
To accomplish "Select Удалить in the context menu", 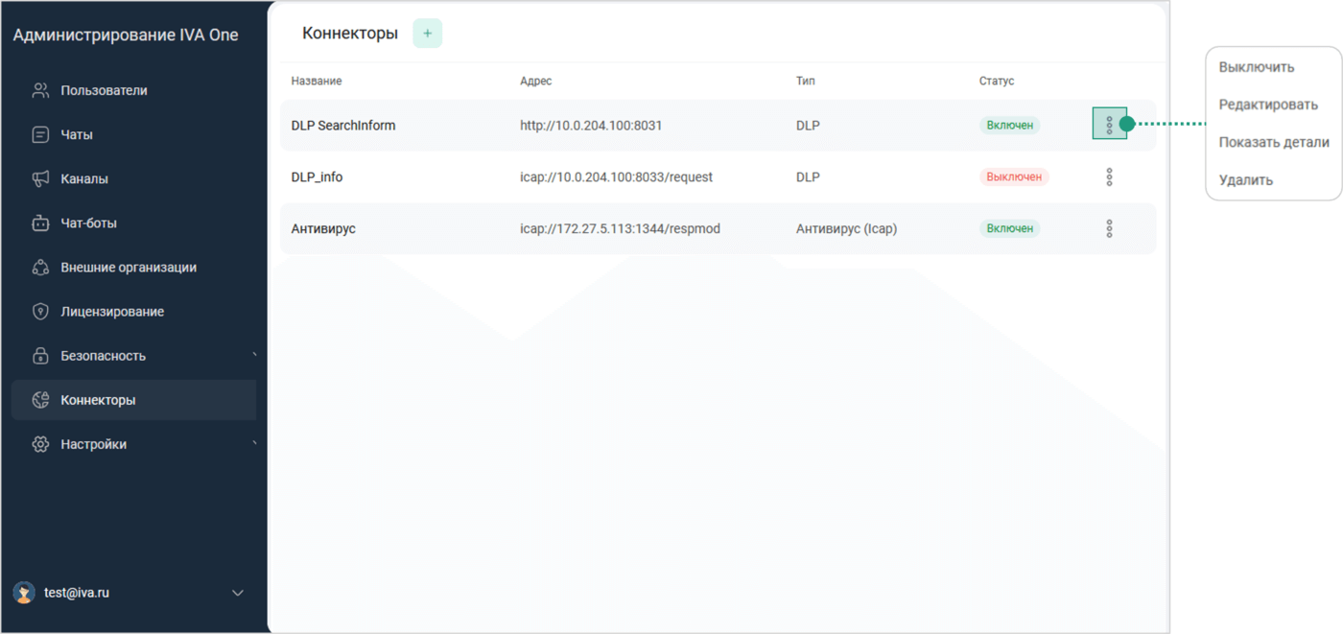I will 1245,179.
